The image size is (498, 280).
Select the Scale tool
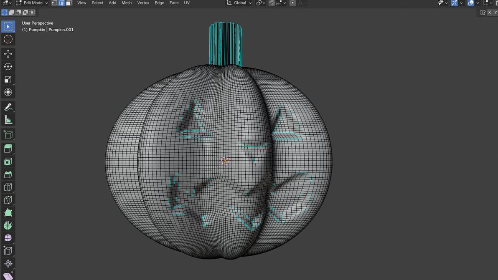pyautogui.click(x=8, y=79)
